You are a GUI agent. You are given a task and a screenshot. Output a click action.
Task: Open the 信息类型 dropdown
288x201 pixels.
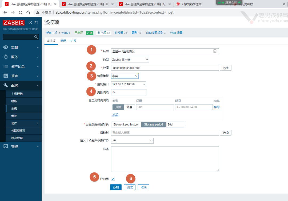coord(125,76)
